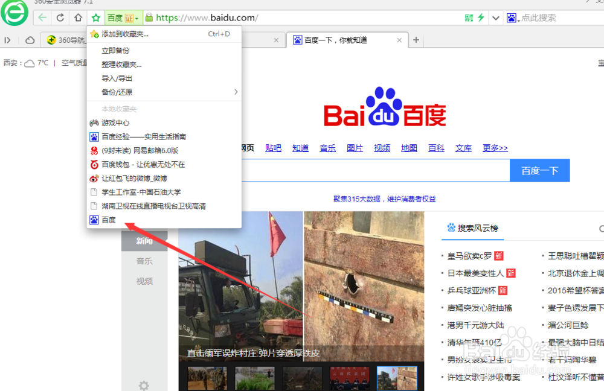The width and height of the screenshot is (604, 391).
Task: Open hot search 乒乓球亚洲杯
Action: (x=472, y=291)
